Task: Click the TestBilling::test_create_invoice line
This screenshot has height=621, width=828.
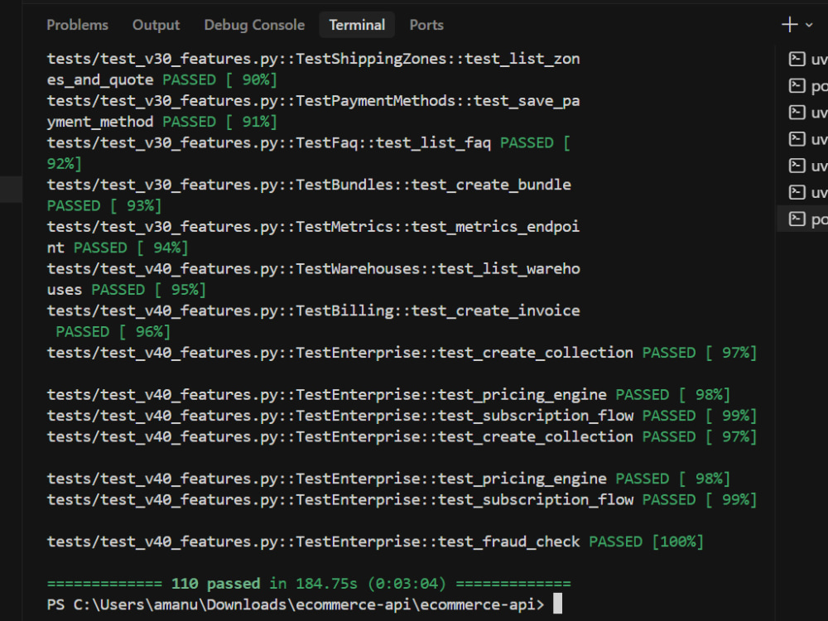Action: (x=313, y=310)
